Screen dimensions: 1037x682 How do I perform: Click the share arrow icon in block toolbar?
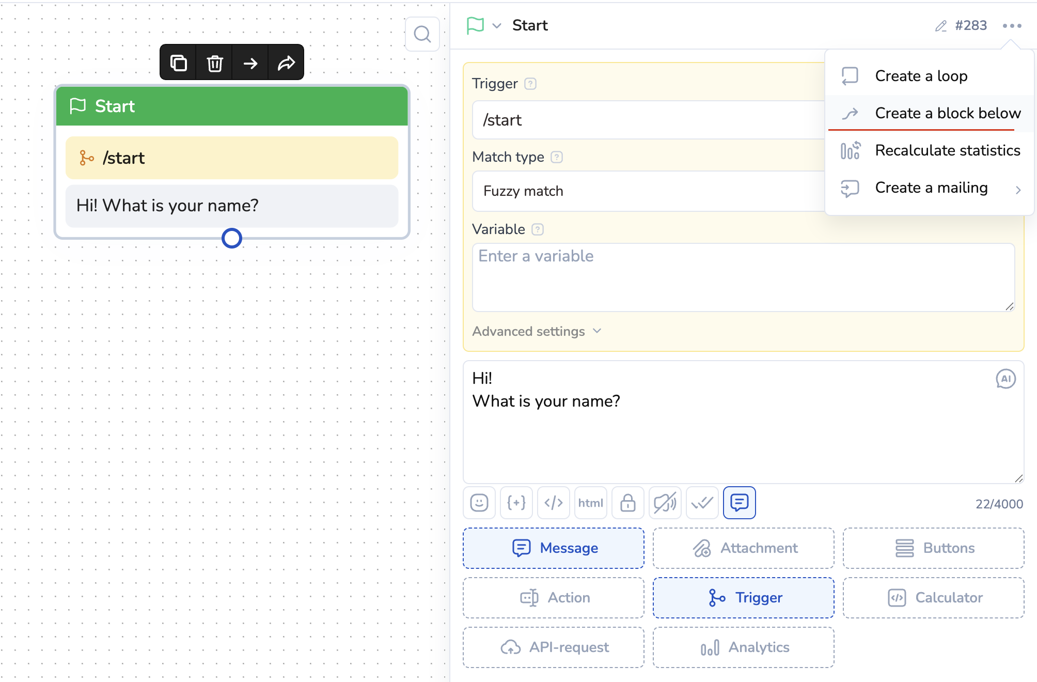[x=286, y=63]
